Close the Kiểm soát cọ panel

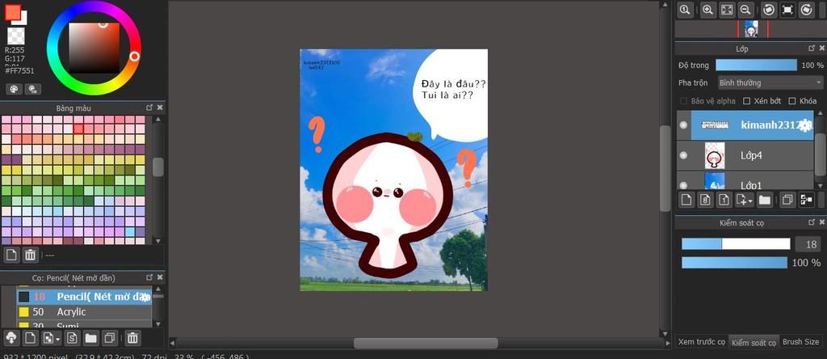click(821, 223)
